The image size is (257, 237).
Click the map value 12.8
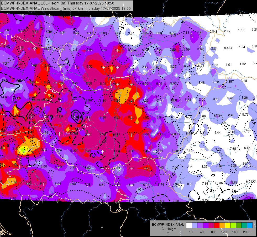pyautogui.click(x=17, y=115)
